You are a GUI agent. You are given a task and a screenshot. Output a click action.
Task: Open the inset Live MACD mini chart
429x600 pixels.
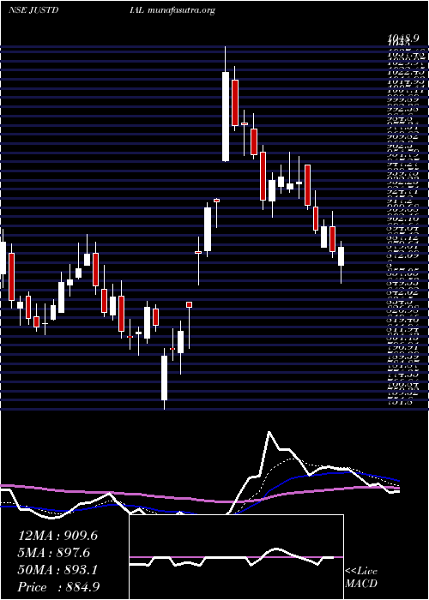click(236, 557)
